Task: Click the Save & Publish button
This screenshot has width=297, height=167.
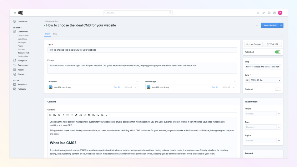Action: tap(270, 25)
